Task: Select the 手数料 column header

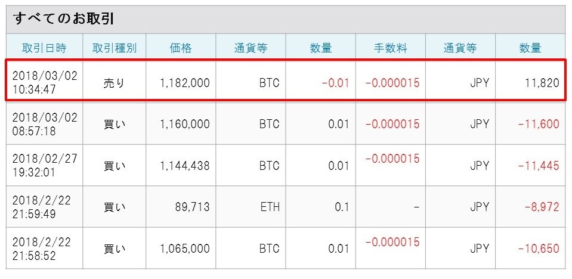Action: (391, 49)
